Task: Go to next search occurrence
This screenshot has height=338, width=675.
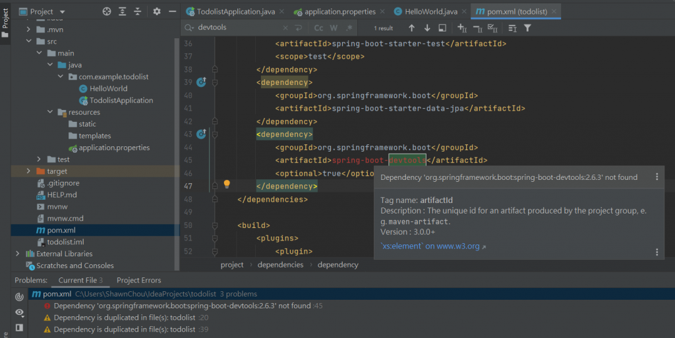Action: (427, 28)
